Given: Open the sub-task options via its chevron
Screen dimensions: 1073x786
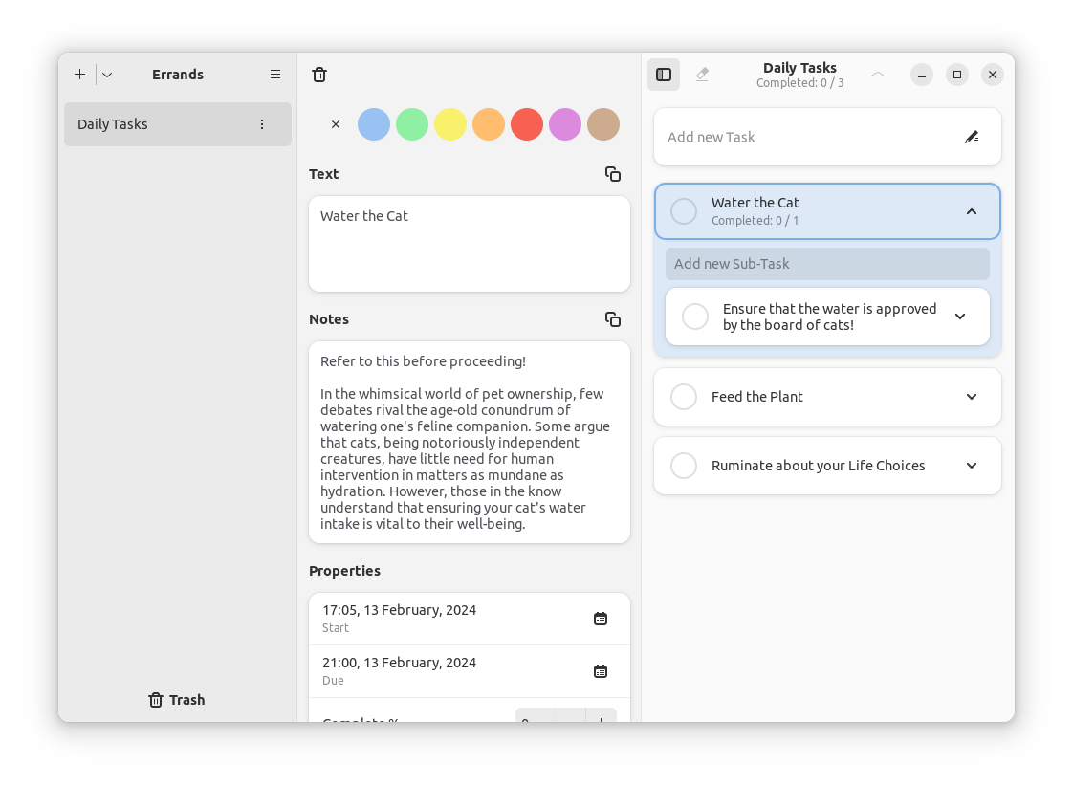Looking at the screenshot, I should (959, 316).
